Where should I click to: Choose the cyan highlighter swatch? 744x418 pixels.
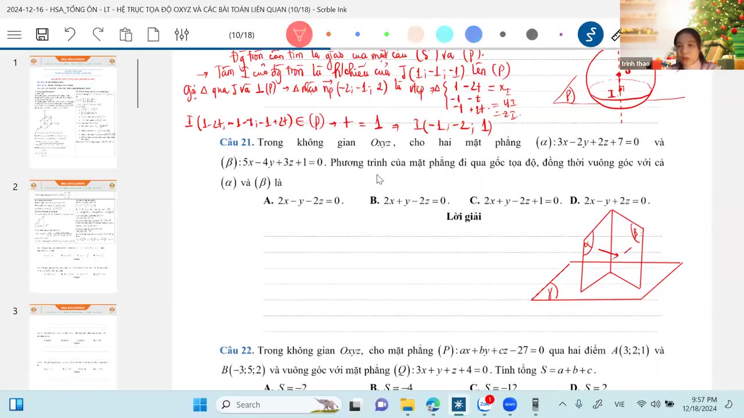pyautogui.click(x=445, y=35)
